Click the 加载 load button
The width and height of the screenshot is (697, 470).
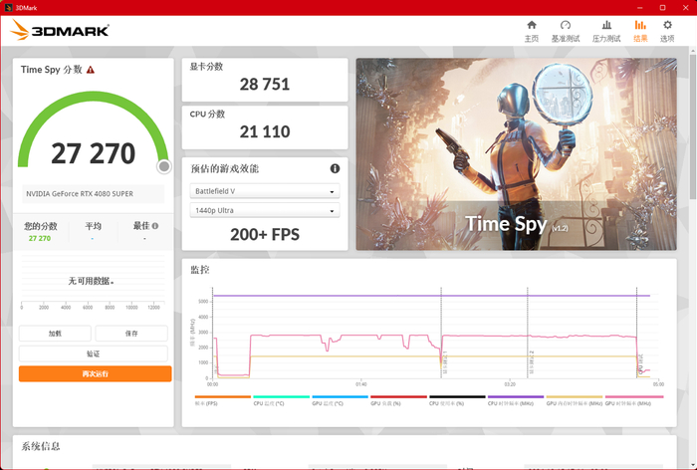(x=55, y=333)
